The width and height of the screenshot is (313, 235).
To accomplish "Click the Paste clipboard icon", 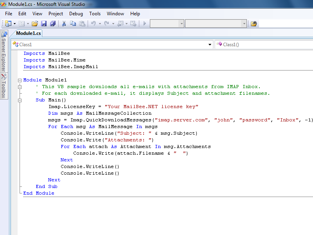I will point(82,23).
